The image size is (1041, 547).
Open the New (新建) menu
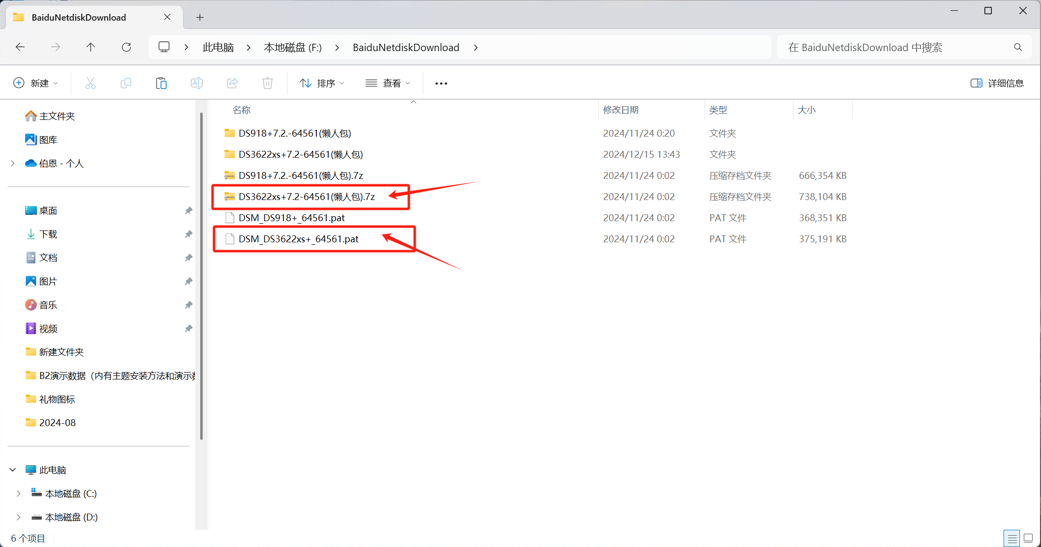(x=36, y=83)
